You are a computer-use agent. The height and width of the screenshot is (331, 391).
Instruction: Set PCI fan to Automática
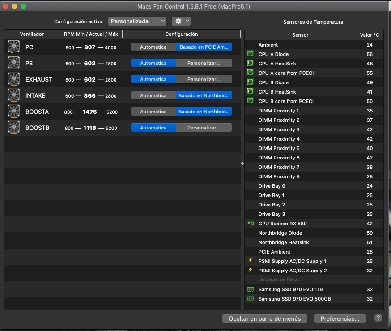(153, 47)
